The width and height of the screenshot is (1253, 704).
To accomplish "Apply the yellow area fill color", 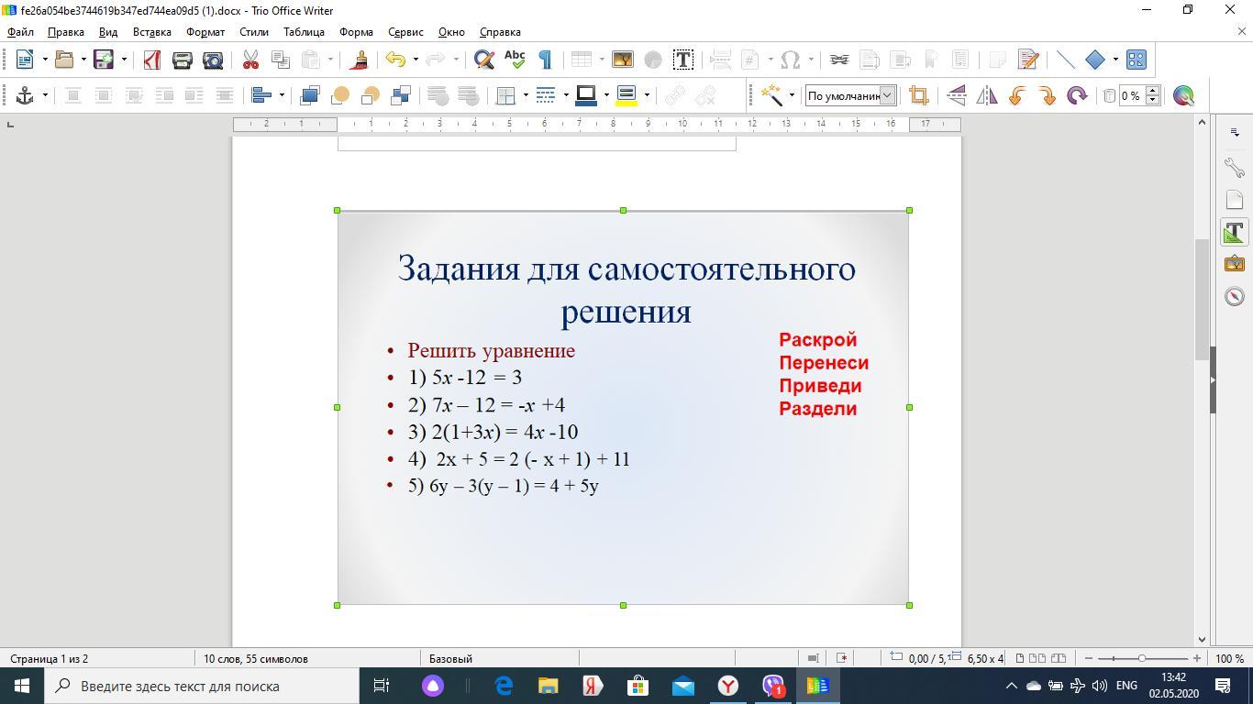I will click(626, 95).
